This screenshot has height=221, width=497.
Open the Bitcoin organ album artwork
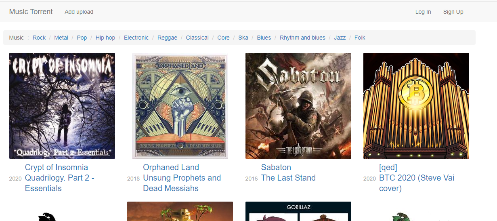pyautogui.click(x=416, y=106)
